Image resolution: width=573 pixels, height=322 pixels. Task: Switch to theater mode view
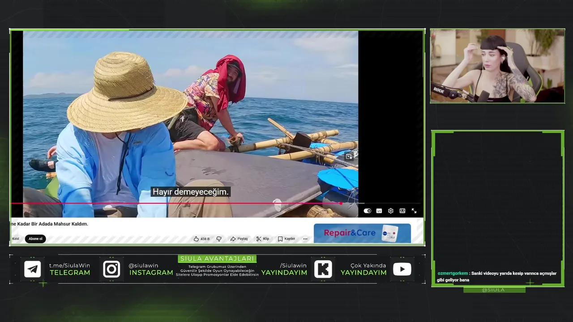tap(402, 211)
